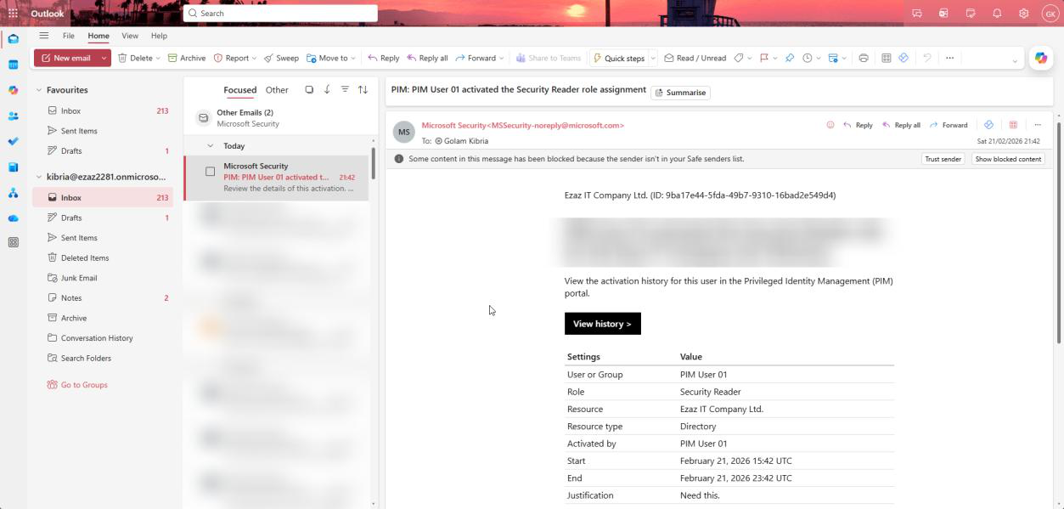
Task: Open the File menu
Action: (x=69, y=36)
